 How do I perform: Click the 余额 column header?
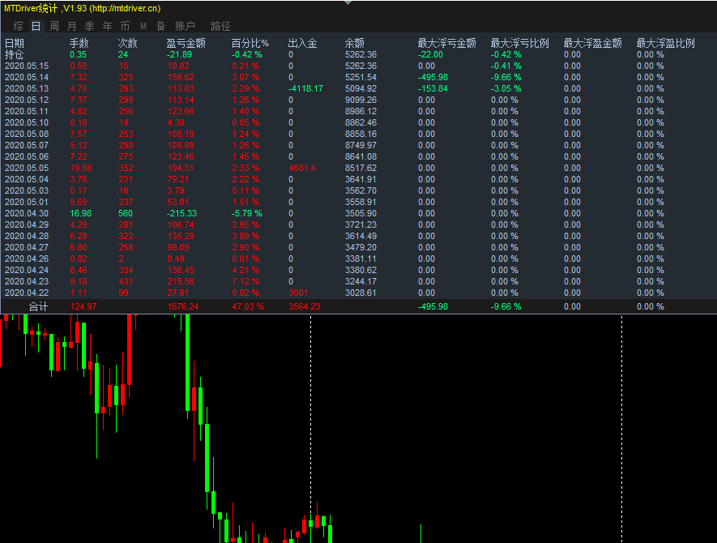[354, 44]
